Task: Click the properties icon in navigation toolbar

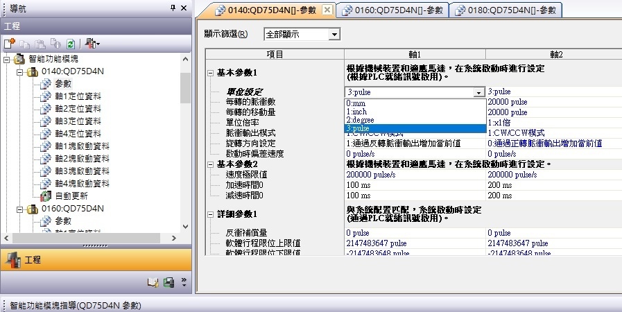Action: 55,44
